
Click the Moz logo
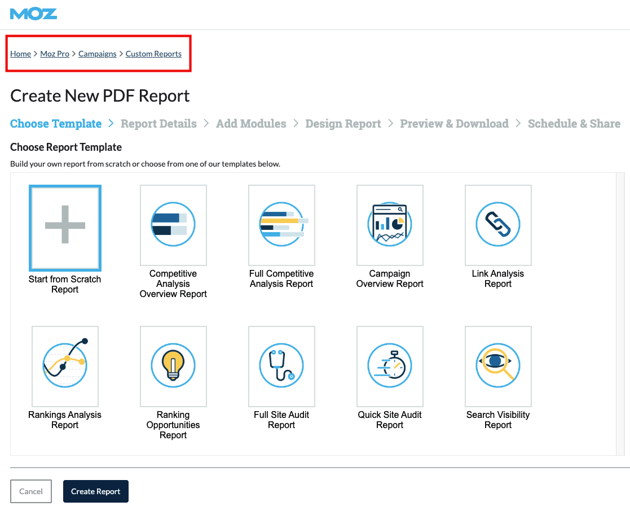[34, 14]
